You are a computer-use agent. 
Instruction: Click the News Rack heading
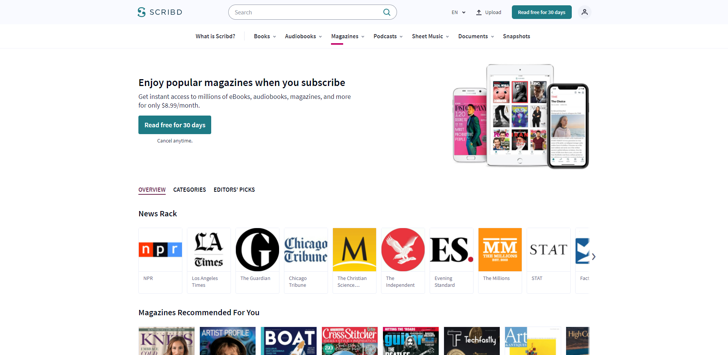pyautogui.click(x=158, y=214)
